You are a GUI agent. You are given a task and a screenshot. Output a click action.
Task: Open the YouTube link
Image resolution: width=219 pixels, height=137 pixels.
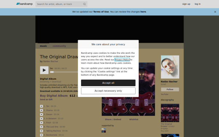click(165, 94)
